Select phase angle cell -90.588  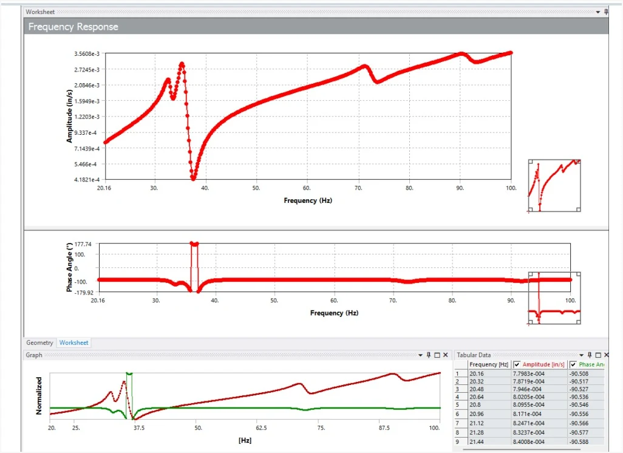click(x=586, y=441)
